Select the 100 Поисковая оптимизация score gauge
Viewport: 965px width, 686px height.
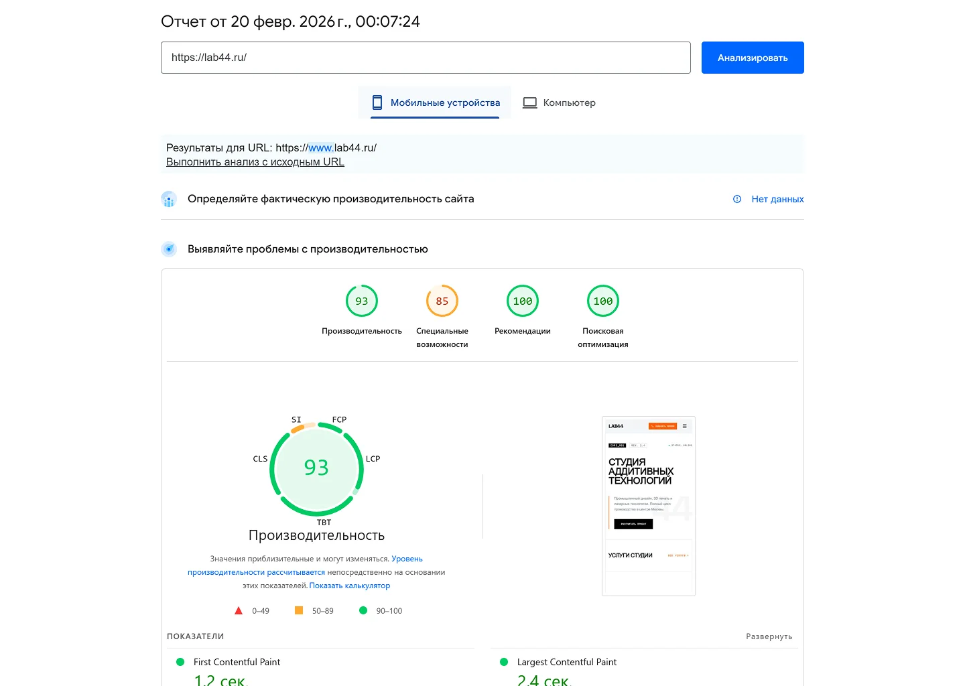(603, 301)
